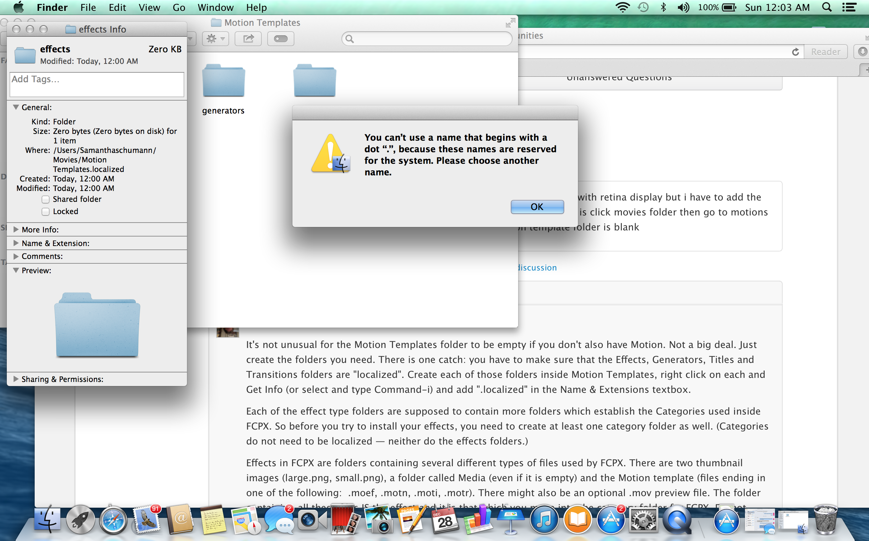Open Safari from the Dock
Image resolution: width=869 pixels, height=541 pixels.
[x=113, y=520]
